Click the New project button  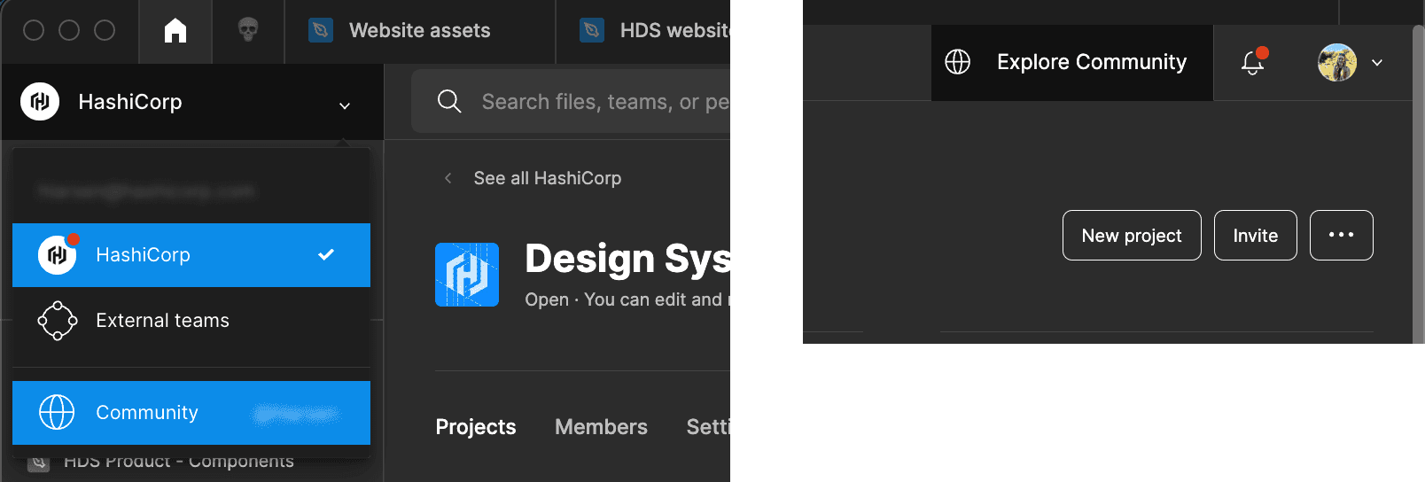[x=1132, y=236]
